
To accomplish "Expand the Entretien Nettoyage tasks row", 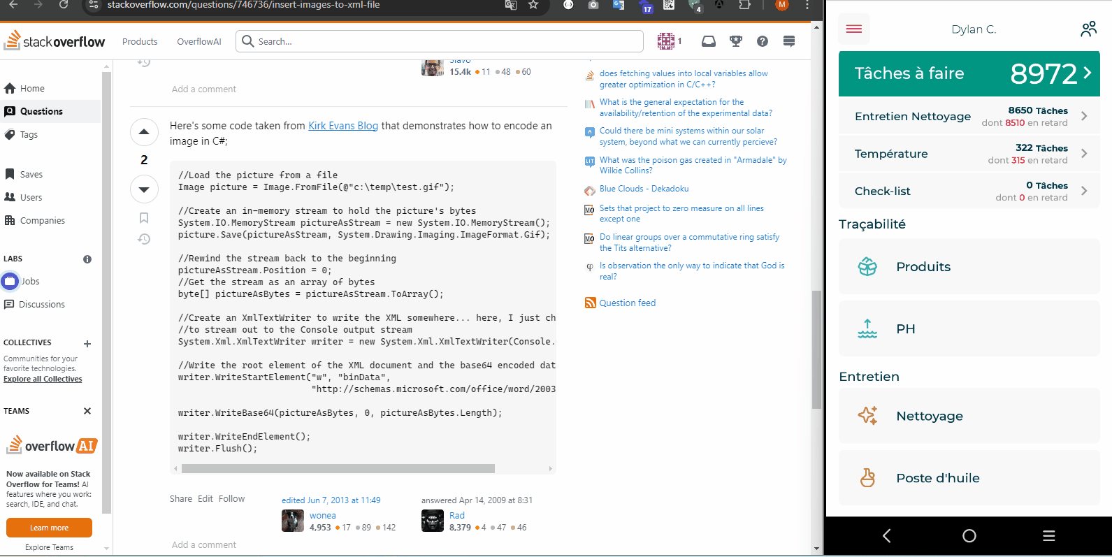I will [969, 116].
